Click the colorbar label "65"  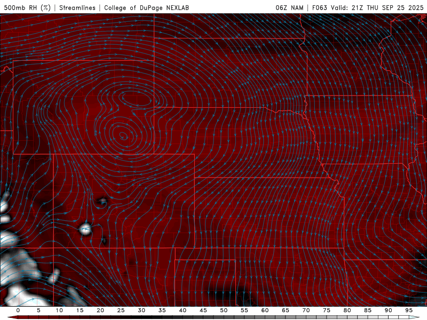pyautogui.click(x=286, y=310)
